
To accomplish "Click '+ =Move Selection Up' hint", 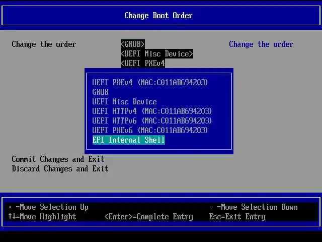I will point(48,207).
